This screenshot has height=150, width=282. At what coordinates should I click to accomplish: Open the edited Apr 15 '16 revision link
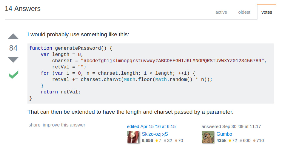(151, 126)
